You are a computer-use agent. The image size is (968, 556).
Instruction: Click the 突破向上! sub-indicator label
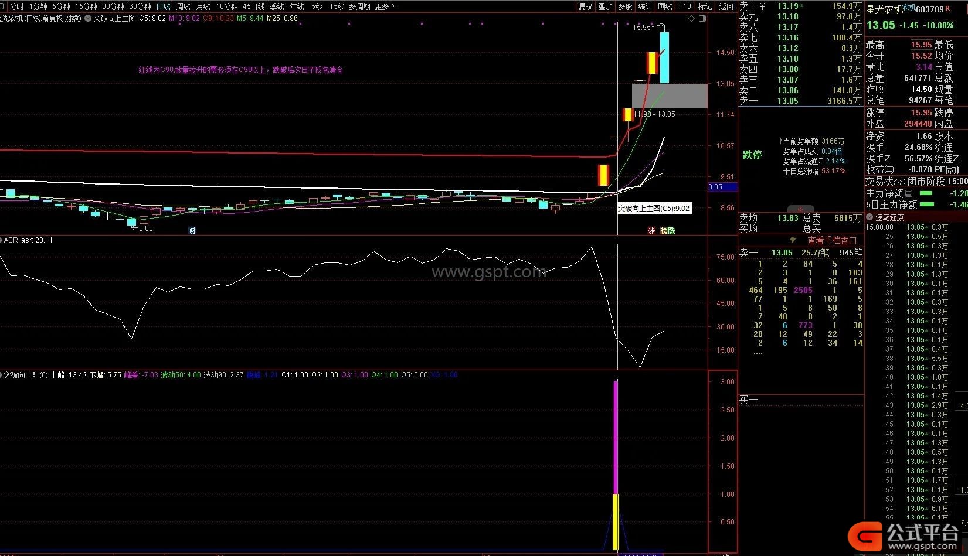pos(20,374)
